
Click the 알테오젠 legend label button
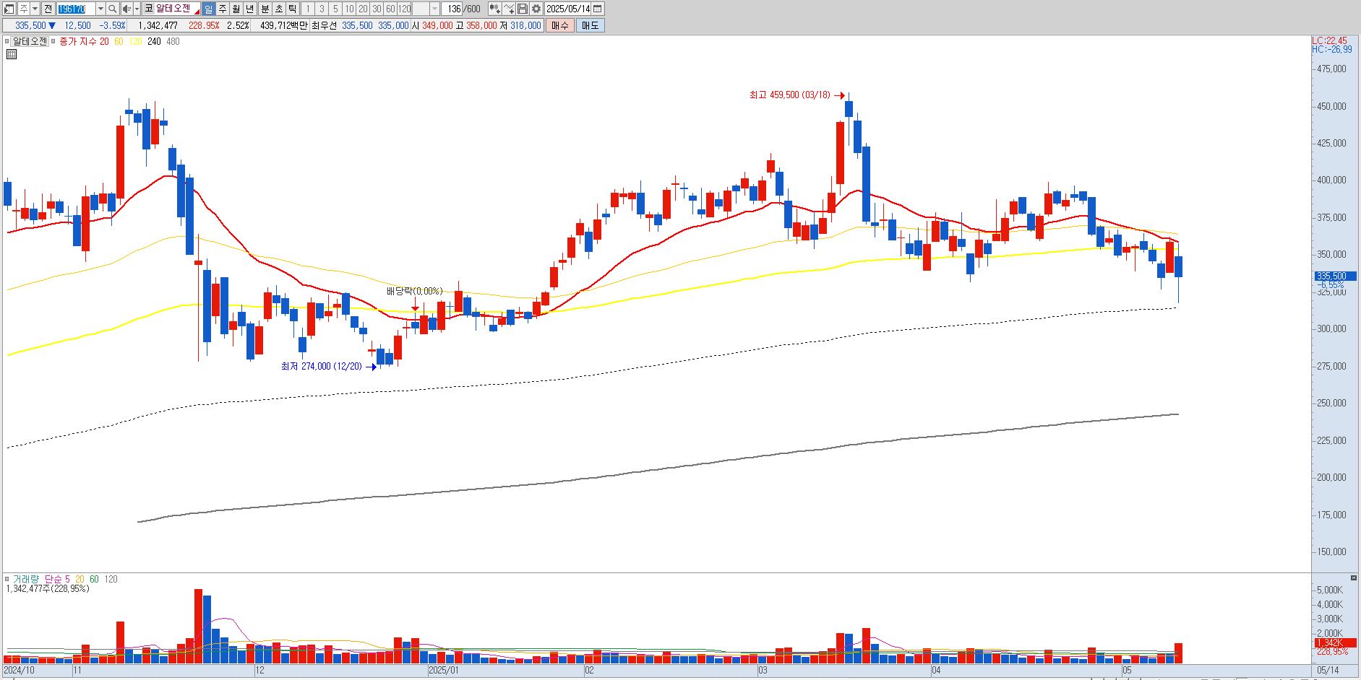30,41
